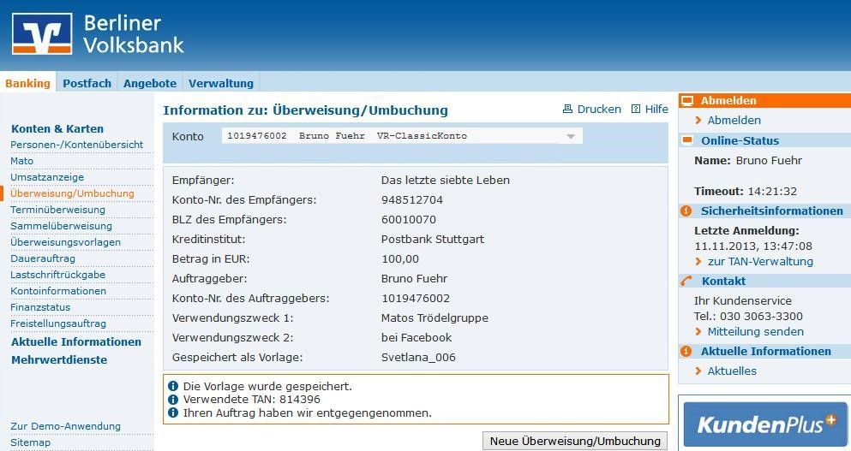Click template name Svetlana_006

418,357
